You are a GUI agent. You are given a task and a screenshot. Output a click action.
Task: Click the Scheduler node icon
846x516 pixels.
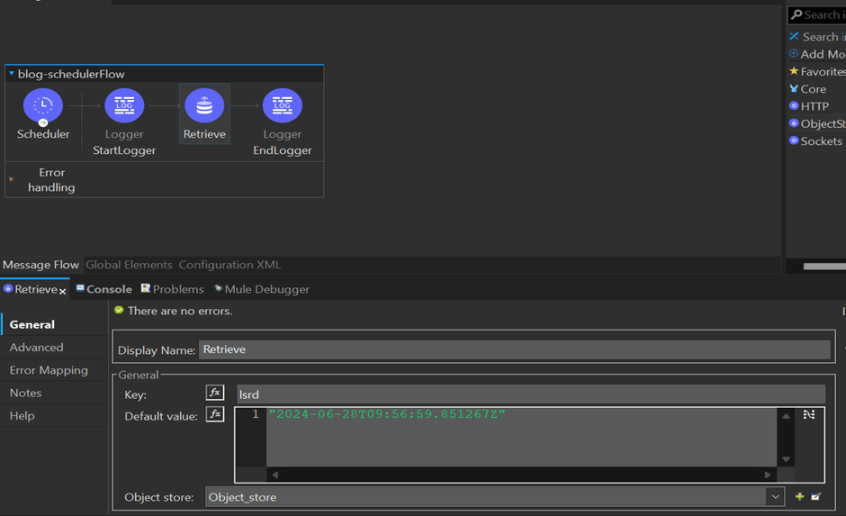point(42,106)
